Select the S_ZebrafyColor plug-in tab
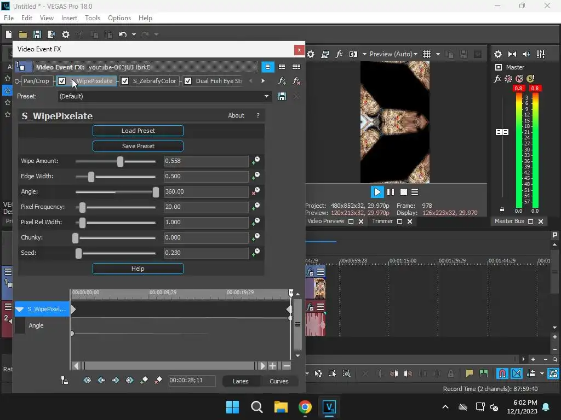 point(154,81)
